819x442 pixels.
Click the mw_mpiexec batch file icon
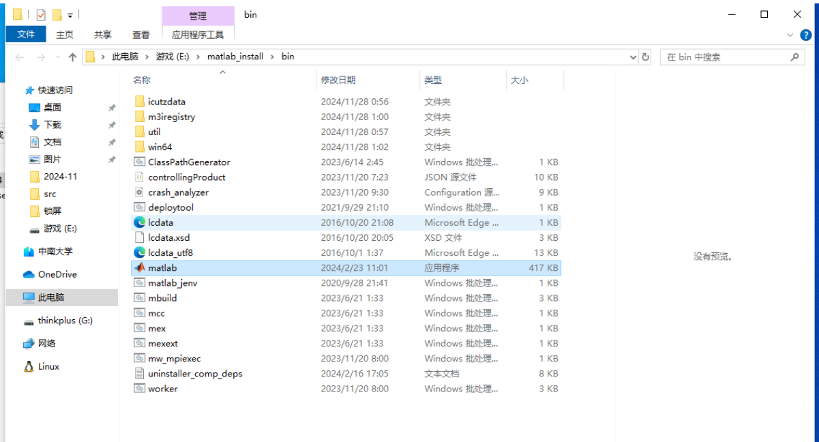tap(139, 358)
